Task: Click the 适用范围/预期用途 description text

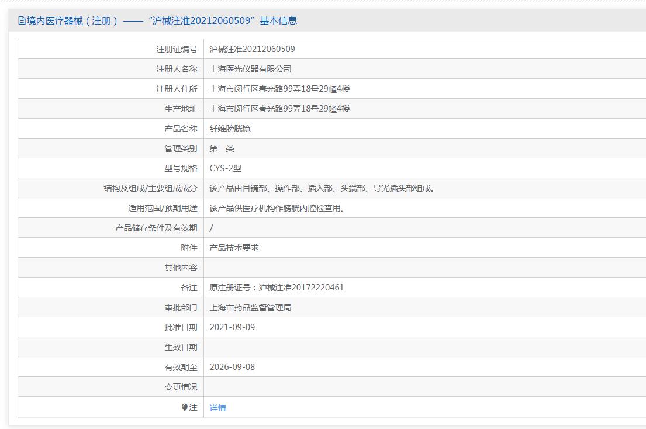Action: 277,208
